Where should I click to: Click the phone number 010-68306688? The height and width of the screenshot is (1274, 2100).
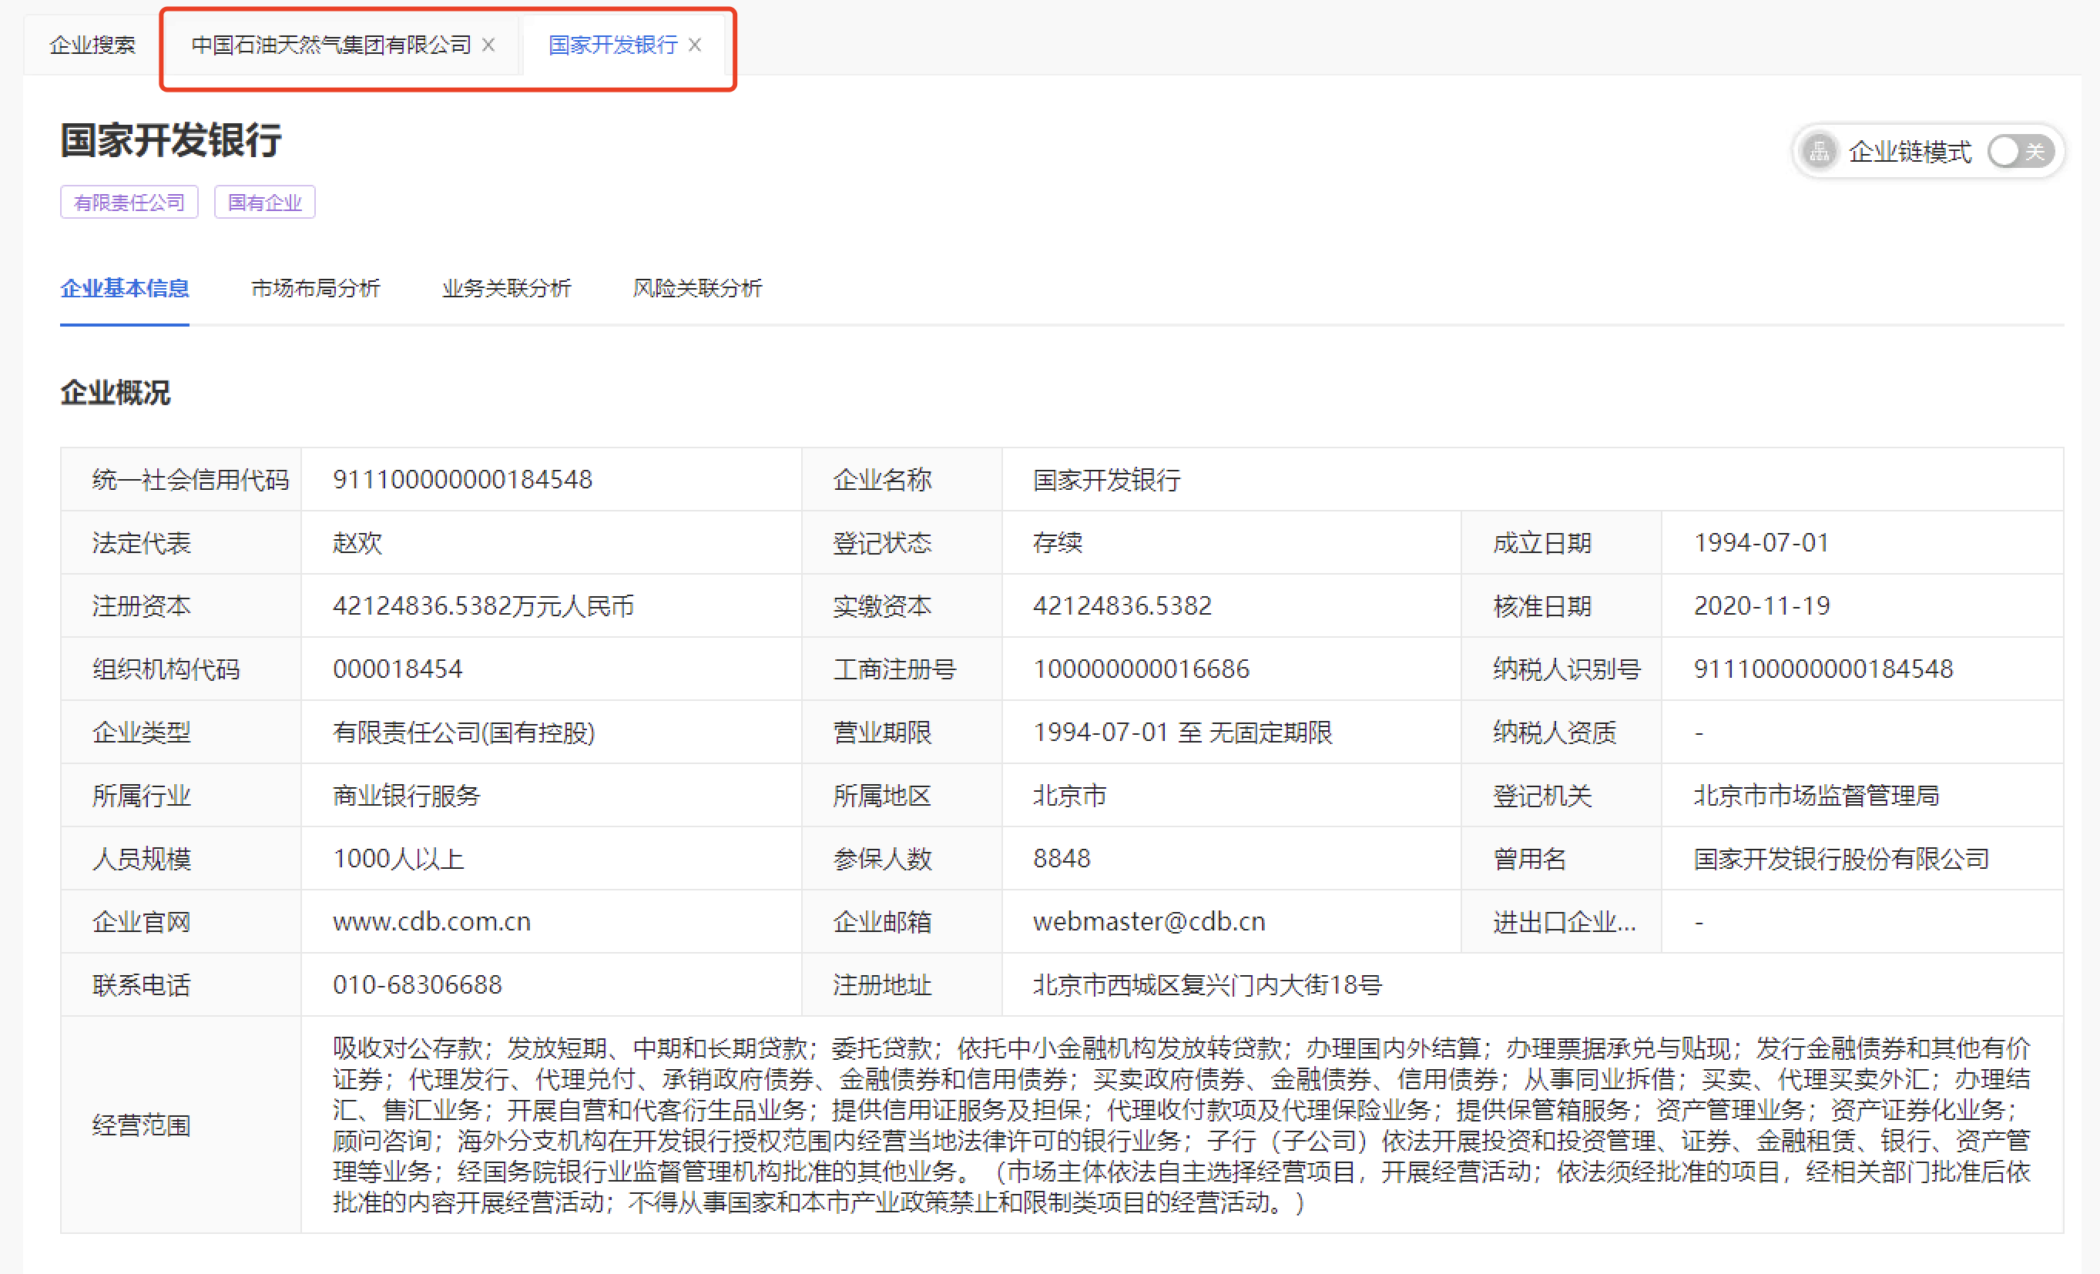(x=417, y=984)
